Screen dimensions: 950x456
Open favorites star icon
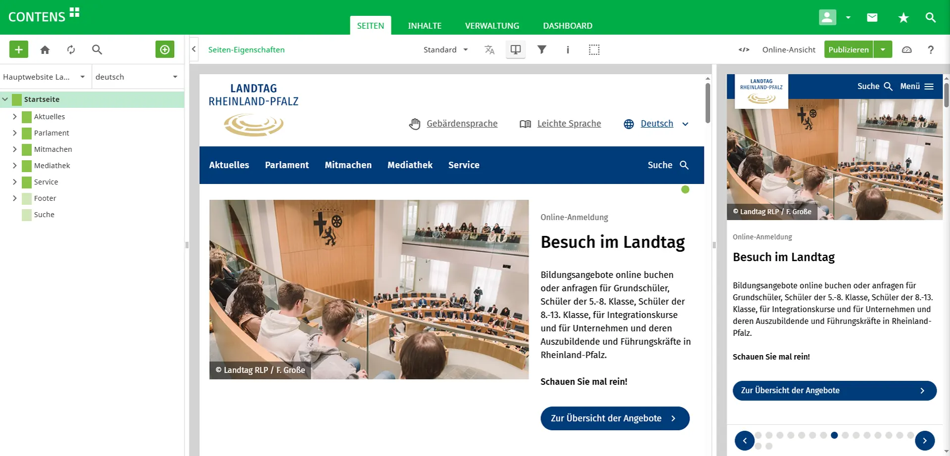[x=903, y=18]
